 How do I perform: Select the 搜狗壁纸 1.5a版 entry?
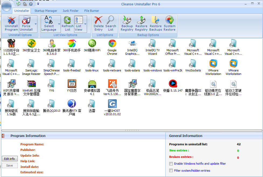11,108
